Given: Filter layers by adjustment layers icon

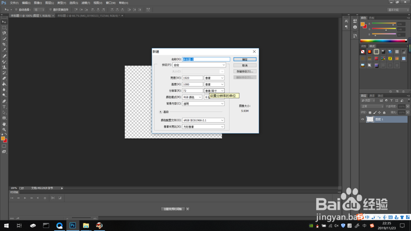Looking at the screenshot, I should coord(386,101).
